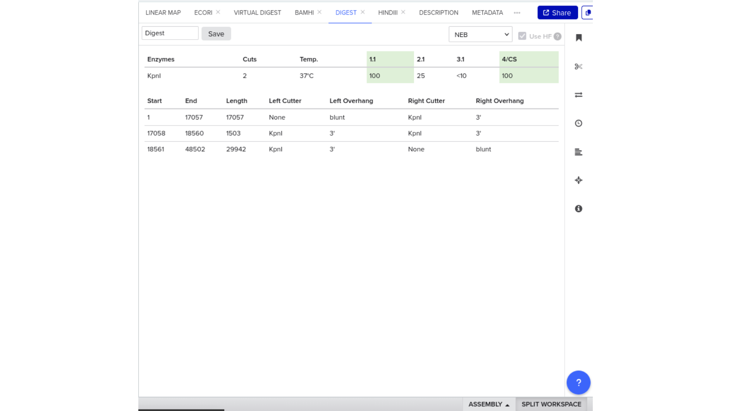Close the HINDIII tab
Image resolution: width=731 pixels, height=411 pixels.
403,12
